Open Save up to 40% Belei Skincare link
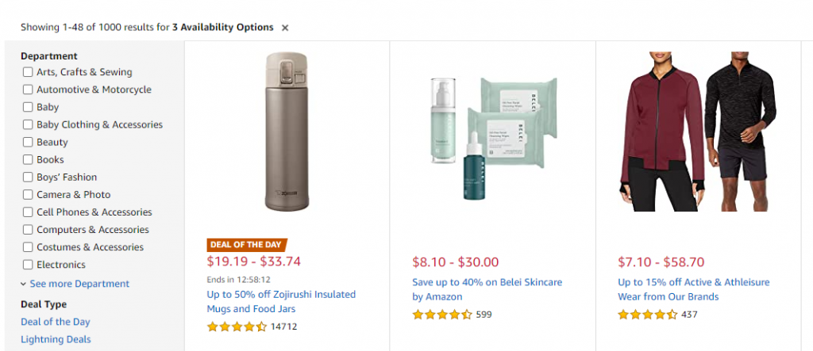 coord(487,289)
